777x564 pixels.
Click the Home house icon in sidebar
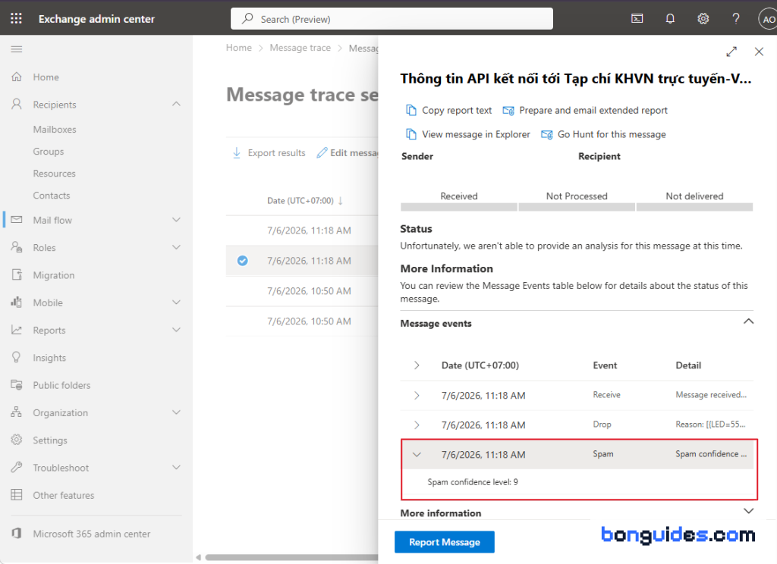[x=17, y=77]
